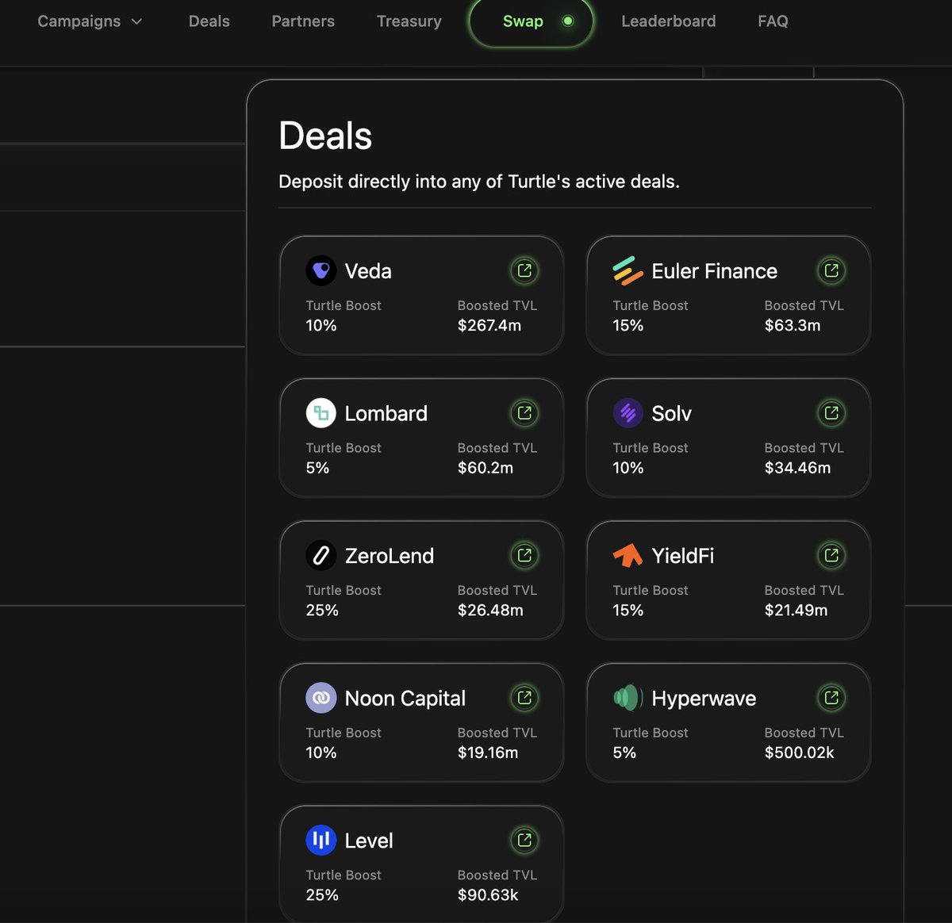Click Lombard's 5% Turtle Boost value
952x923 pixels.
coord(317,468)
